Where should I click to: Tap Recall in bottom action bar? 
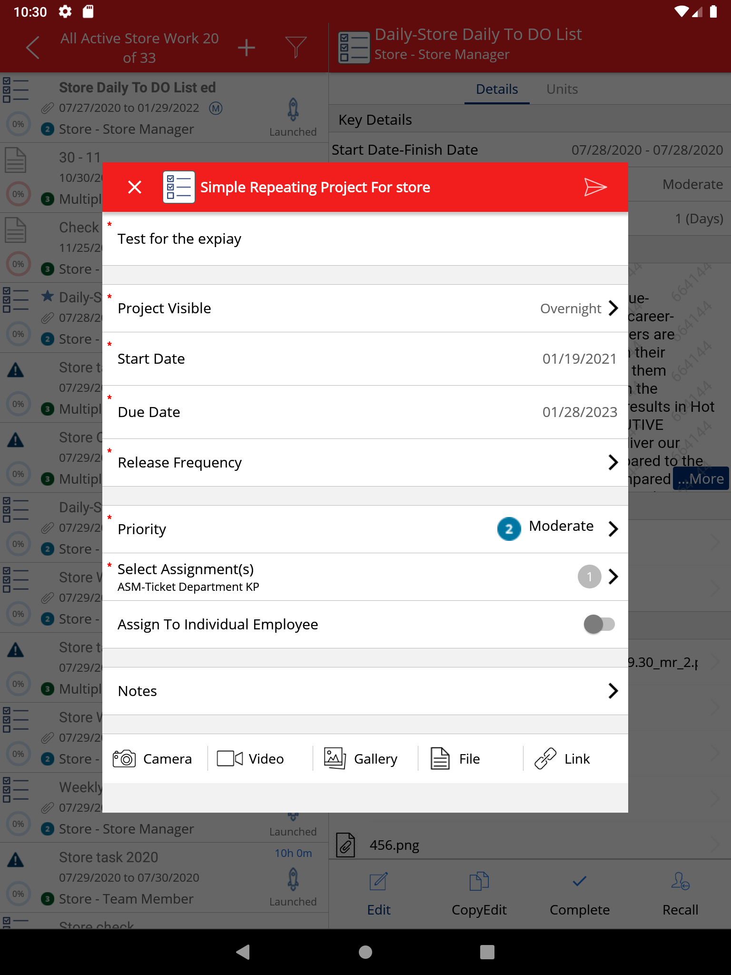click(680, 894)
